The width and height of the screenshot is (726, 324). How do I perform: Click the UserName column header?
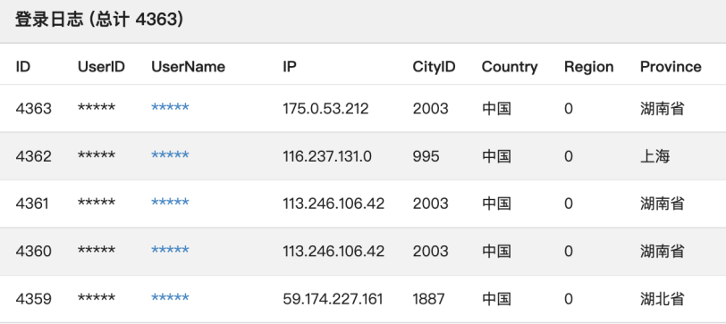click(188, 67)
